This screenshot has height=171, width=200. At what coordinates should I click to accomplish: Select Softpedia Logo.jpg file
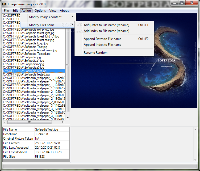click(x=34, y=43)
